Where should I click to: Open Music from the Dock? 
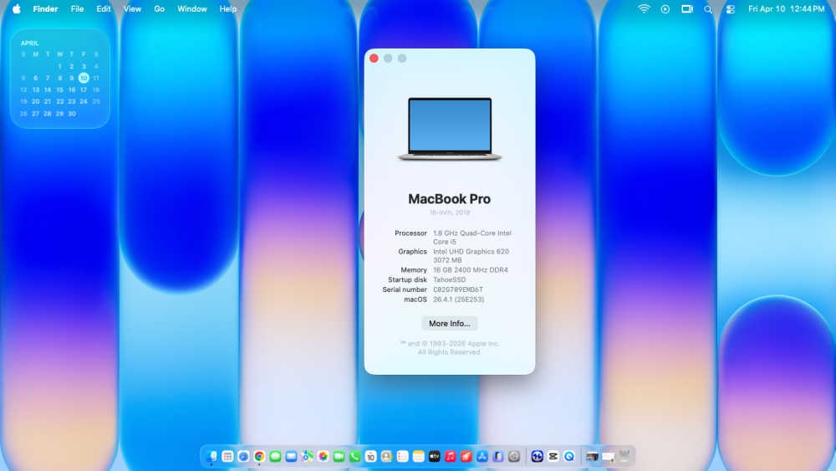point(451,456)
